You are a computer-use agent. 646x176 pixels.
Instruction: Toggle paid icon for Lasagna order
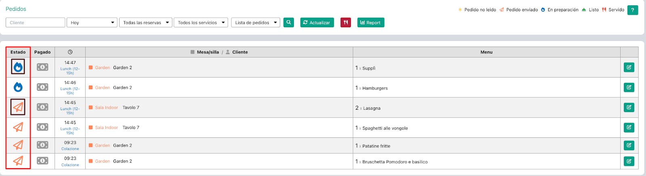tap(42, 107)
